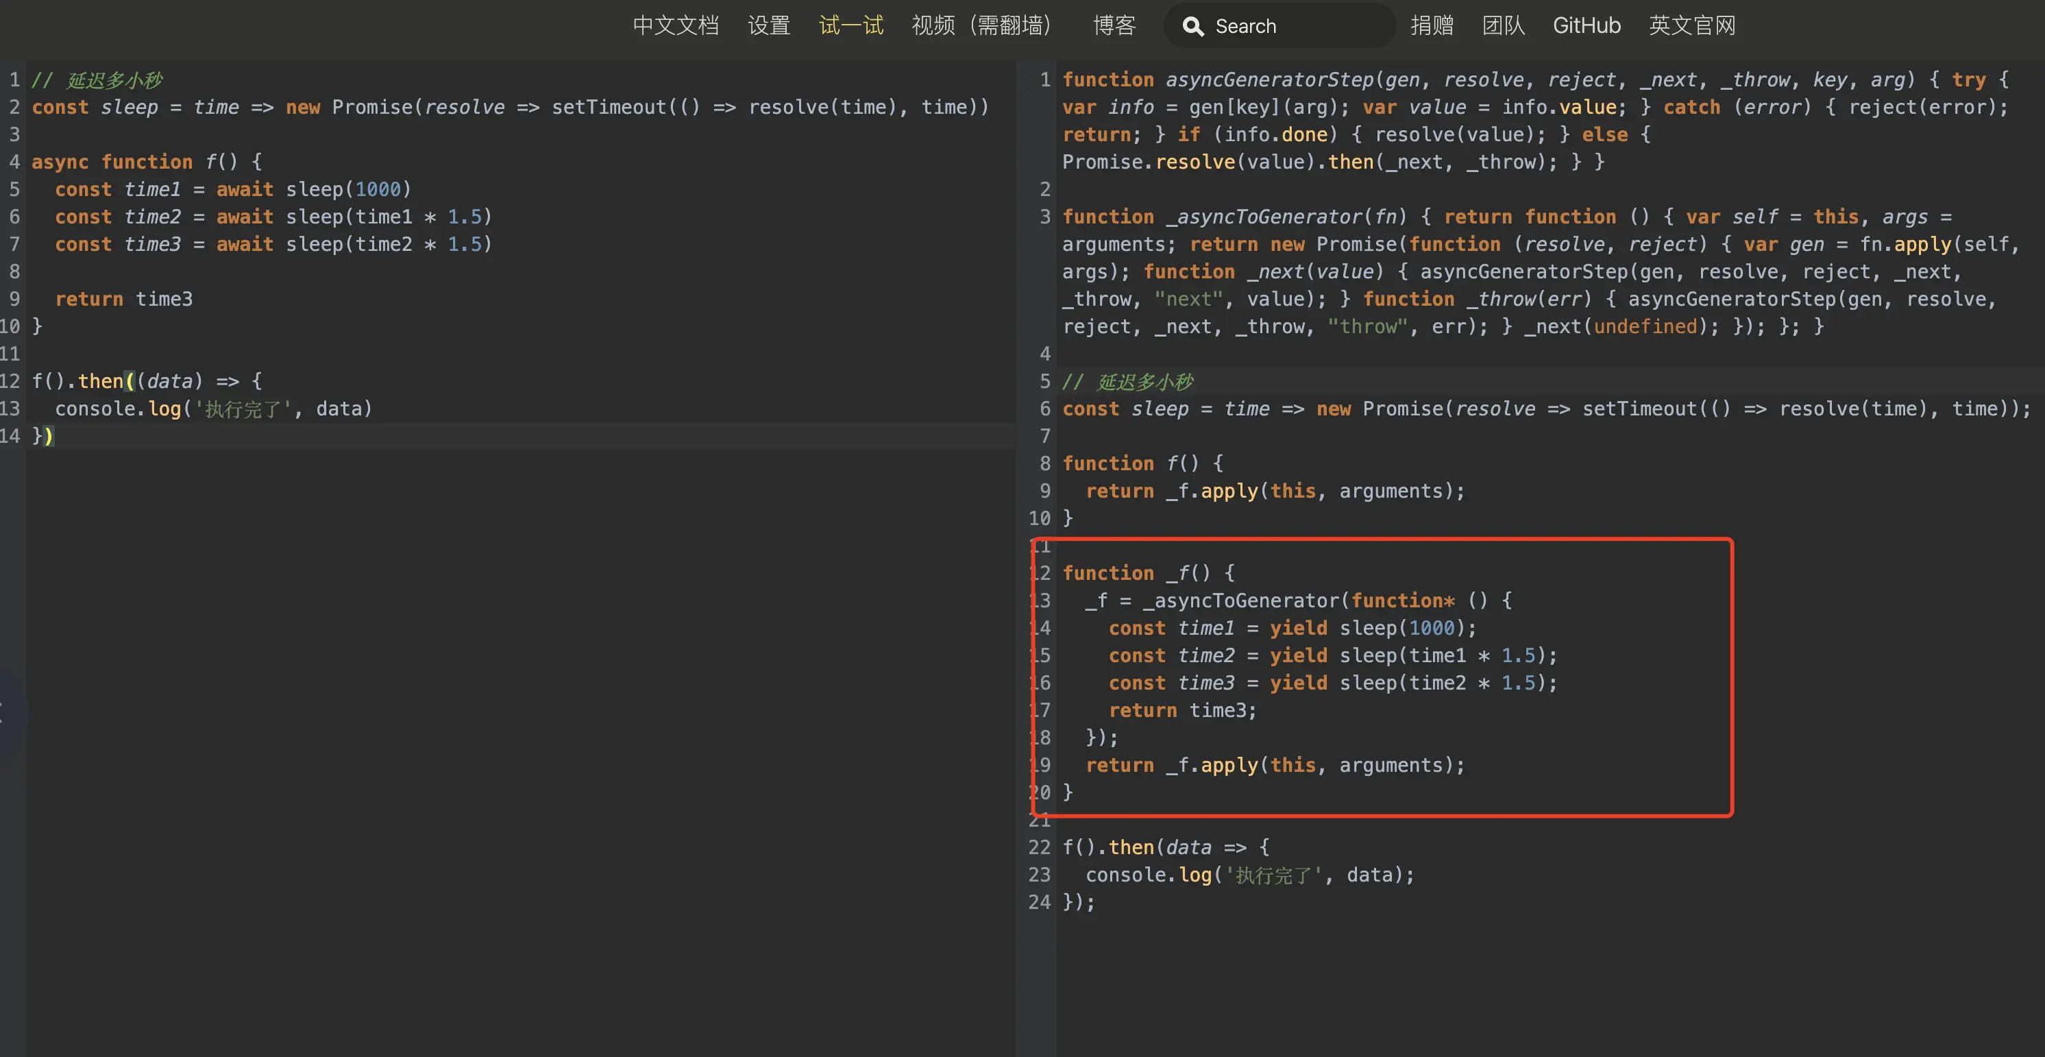The height and width of the screenshot is (1057, 2045).
Task: Open the 团队 team page
Action: [1503, 25]
